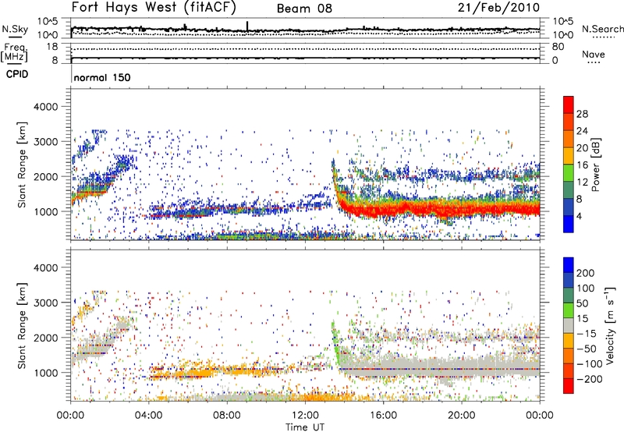Click the '12:00' time tick label

(x=305, y=416)
